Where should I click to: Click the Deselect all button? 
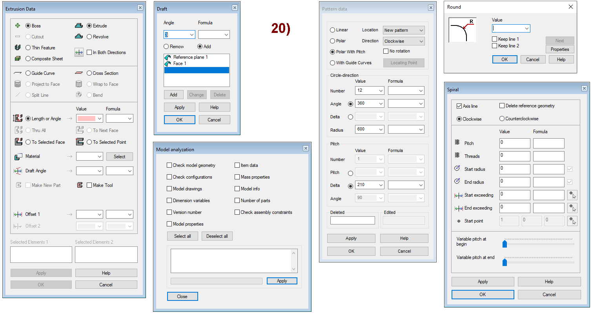tap(217, 236)
